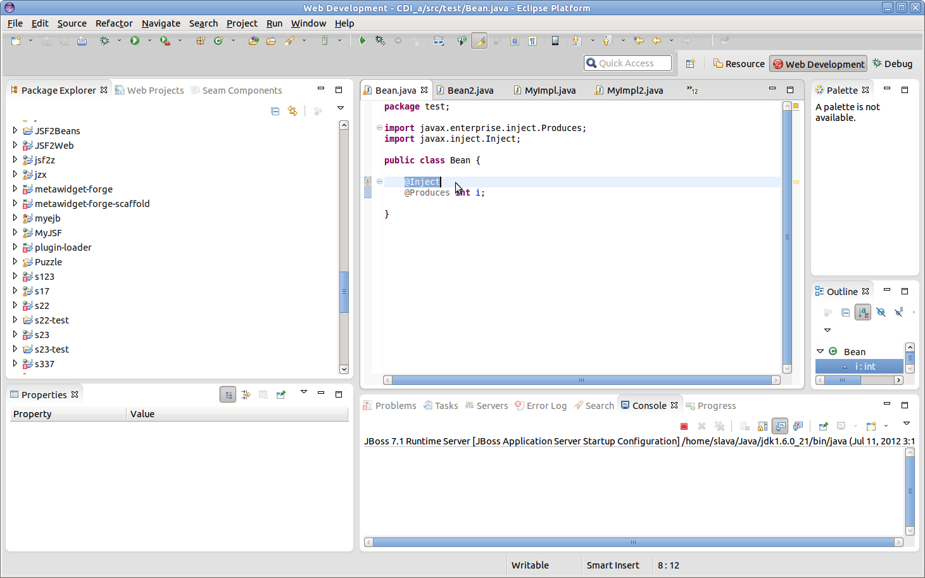Terminate the server with red stop icon
Screen dimensions: 925x578
pos(684,426)
